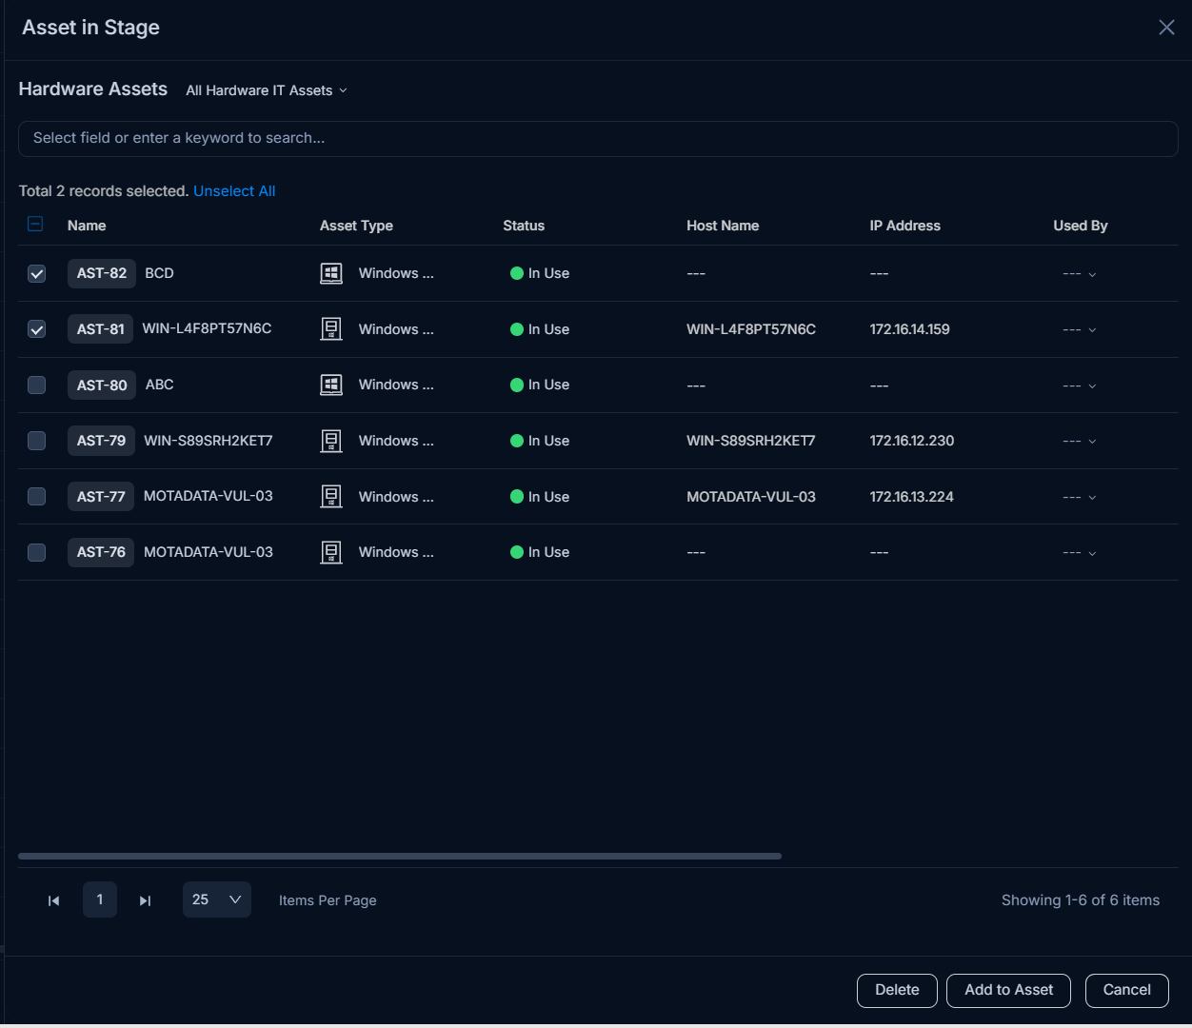Click the asset type icon for AST-79
The width and height of the screenshot is (1192, 1028).
[x=331, y=441]
